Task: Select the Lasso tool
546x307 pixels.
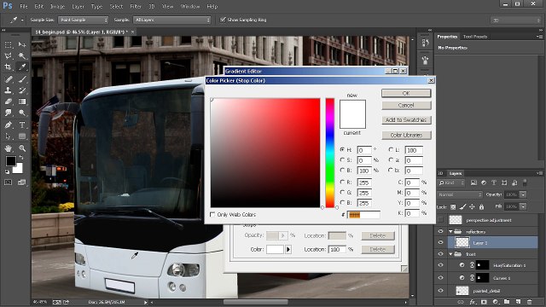Action: (x=8, y=55)
